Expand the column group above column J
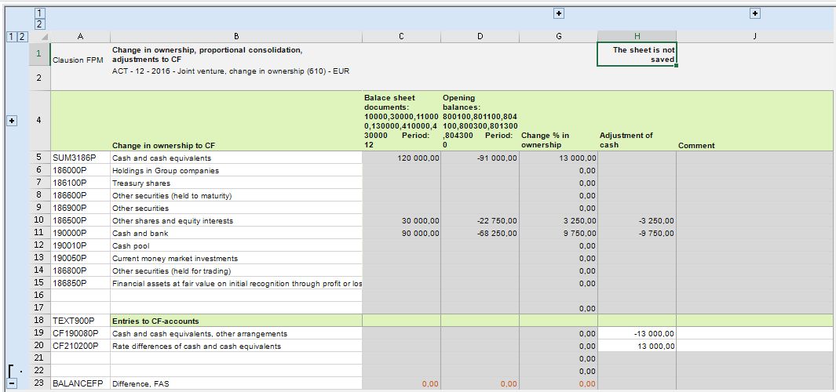 tap(755, 13)
